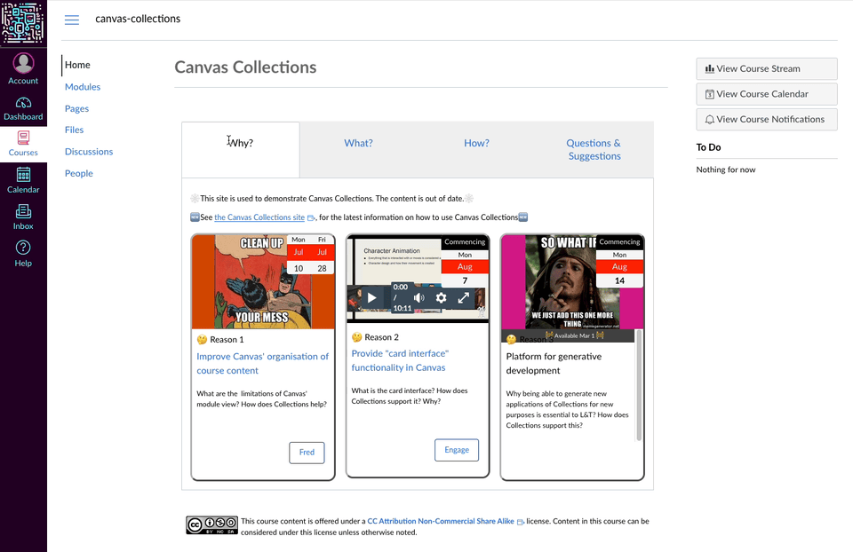Click the Reason 2 label
Viewport: 853px width, 552px height.
coord(381,337)
